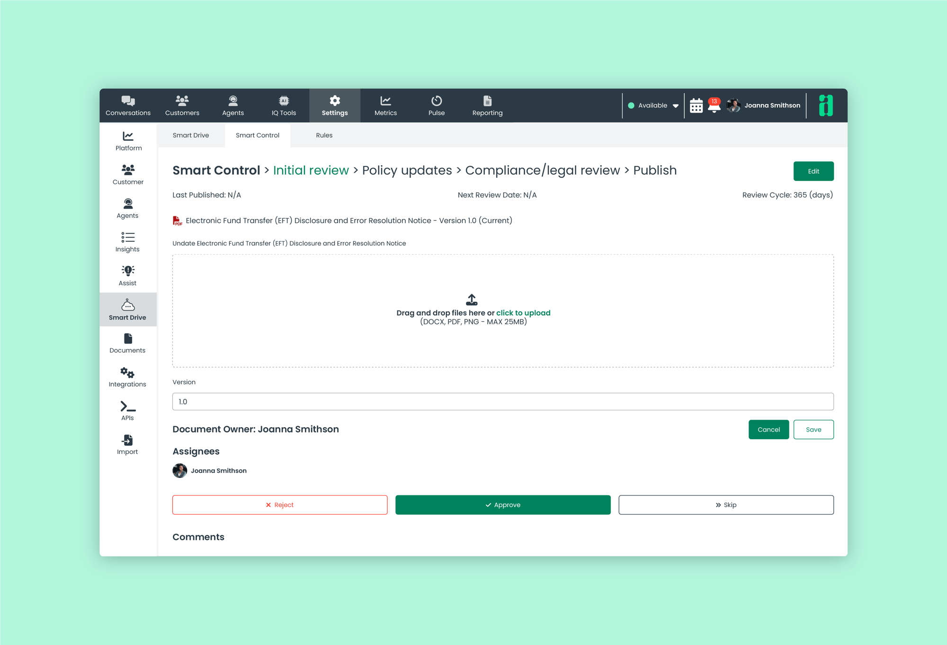Click the Edit button
This screenshot has height=645, width=947.
tap(813, 171)
